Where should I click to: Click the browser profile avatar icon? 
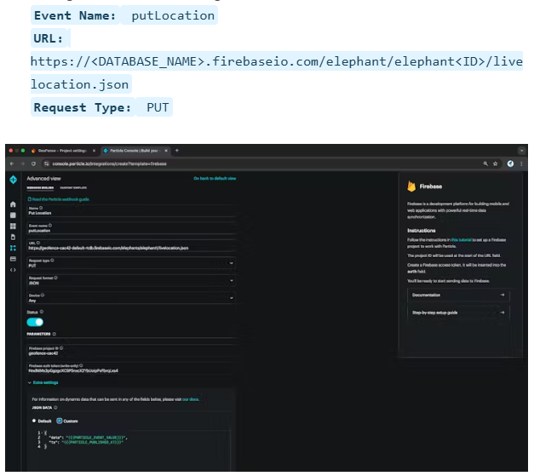click(510, 163)
